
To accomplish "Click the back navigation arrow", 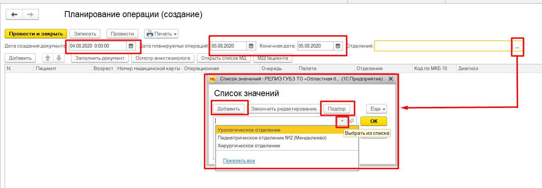I will [14, 15].
